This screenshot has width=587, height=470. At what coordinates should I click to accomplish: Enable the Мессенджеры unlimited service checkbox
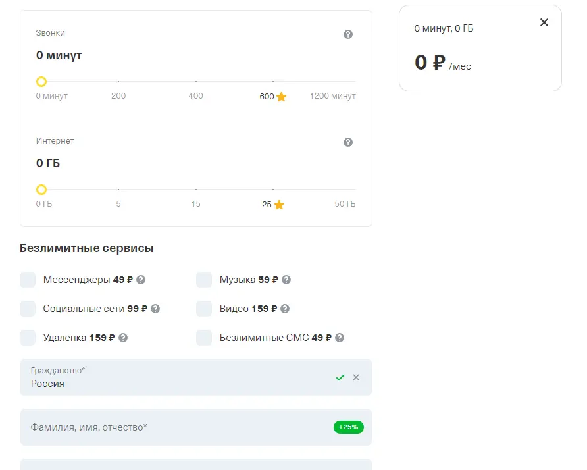tap(28, 280)
